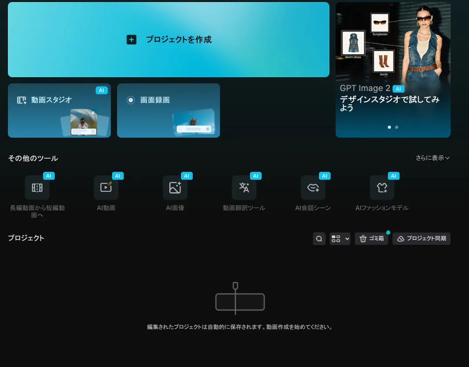The width and height of the screenshot is (469, 367).
Task: Open the GPT Image 2 promo banner
Action: pyautogui.click(x=393, y=70)
